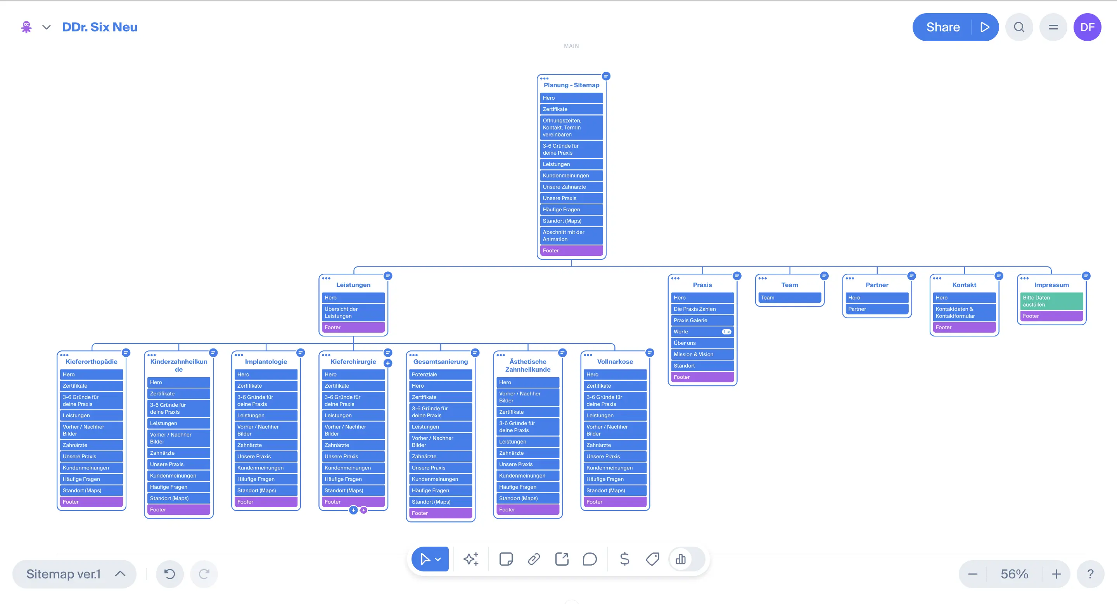The image size is (1117, 604).
Task: Open the comment bubble tool
Action: coord(590,559)
